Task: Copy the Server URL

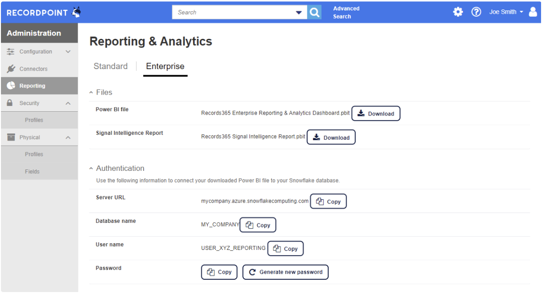Action: (x=329, y=202)
